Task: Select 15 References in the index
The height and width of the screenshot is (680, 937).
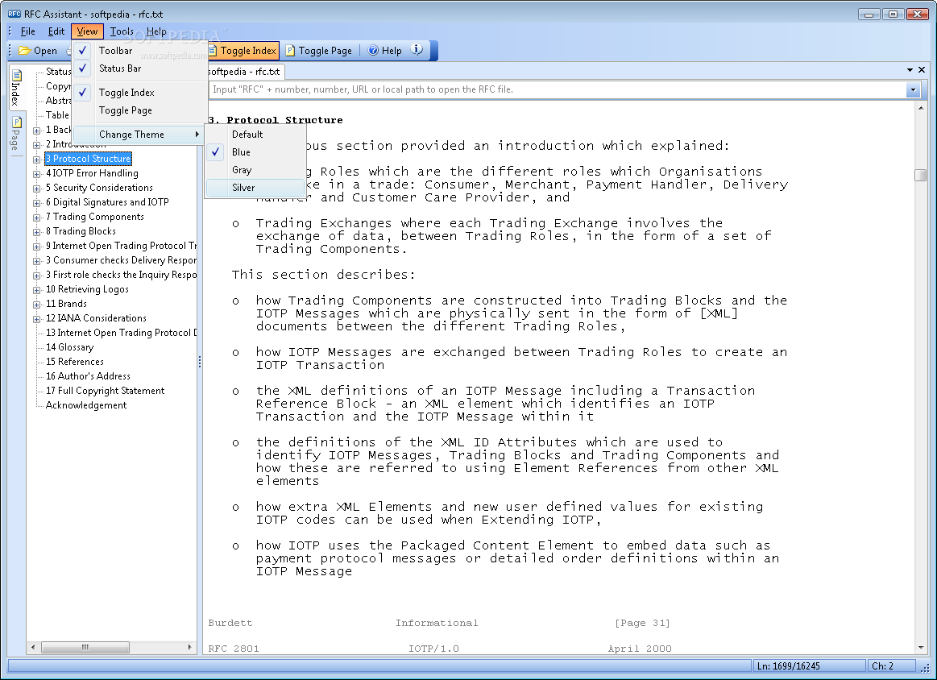Action: pyautogui.click(x=75, y=362)
